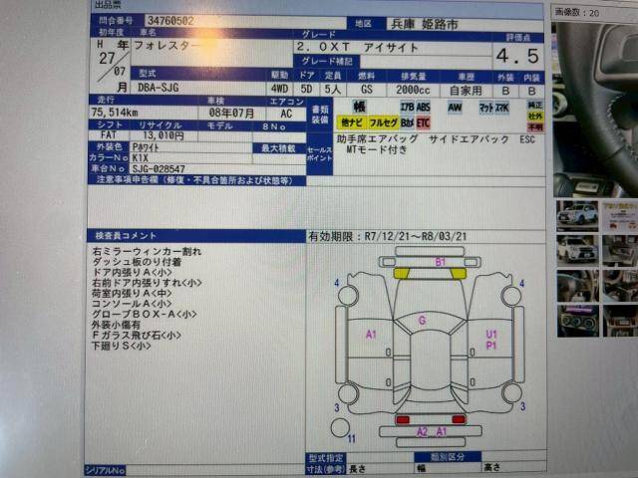
Task: Click the ABS equipment badge
Action: tap(424, 106)
